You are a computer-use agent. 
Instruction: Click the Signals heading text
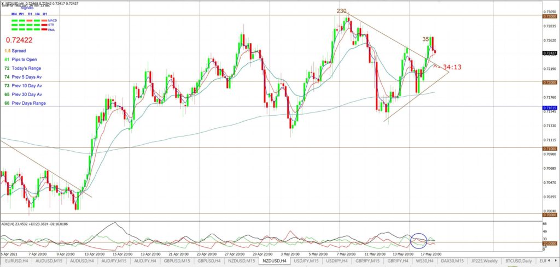coord(26,7)
